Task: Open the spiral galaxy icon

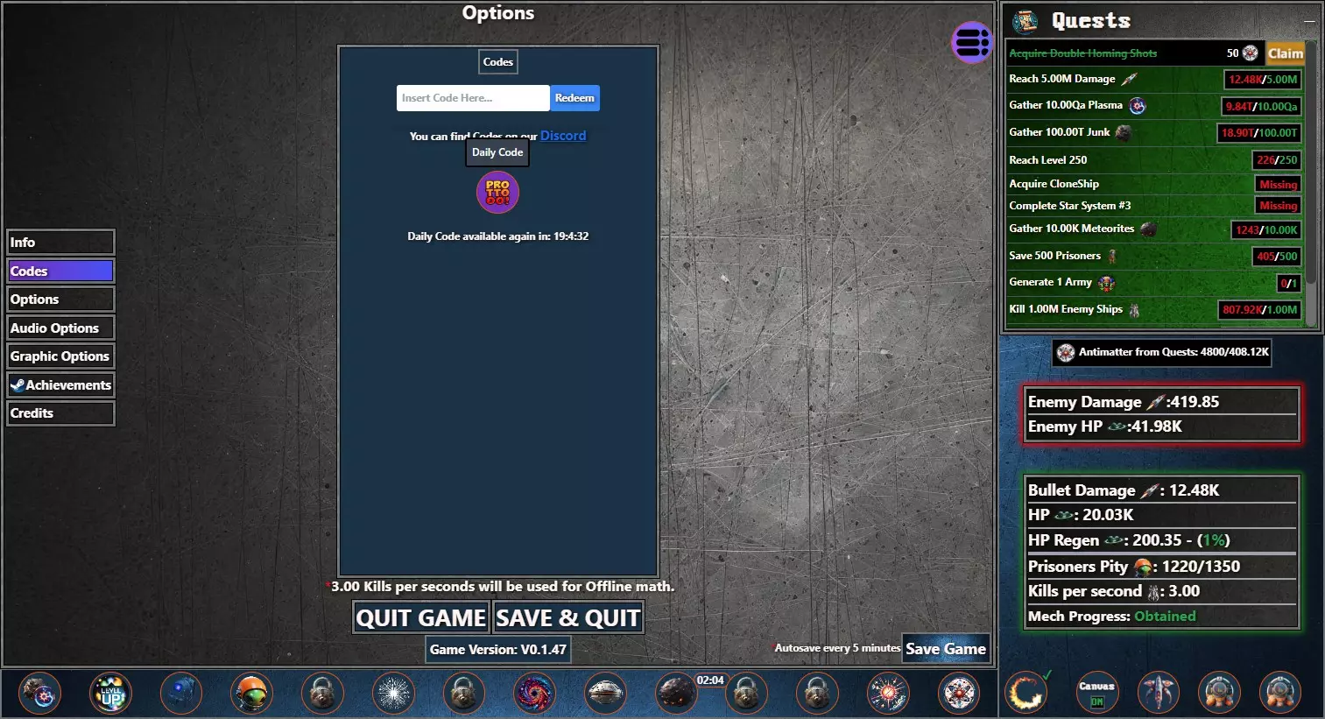Action: (534, 694)
